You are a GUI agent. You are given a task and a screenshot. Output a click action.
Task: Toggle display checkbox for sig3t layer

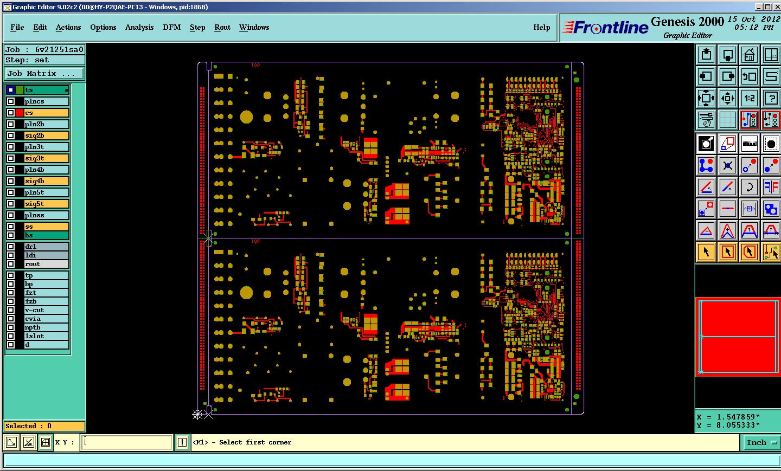[x=11, y=158]
